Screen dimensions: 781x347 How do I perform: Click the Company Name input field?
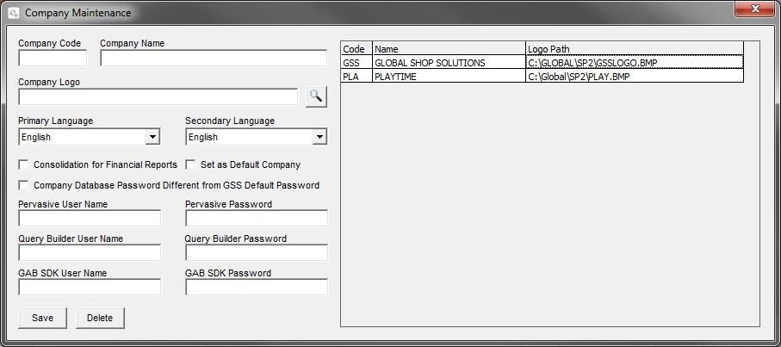pos(214,58)
